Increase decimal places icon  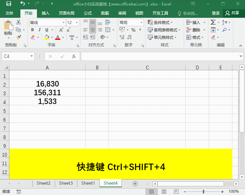point(122,37)
